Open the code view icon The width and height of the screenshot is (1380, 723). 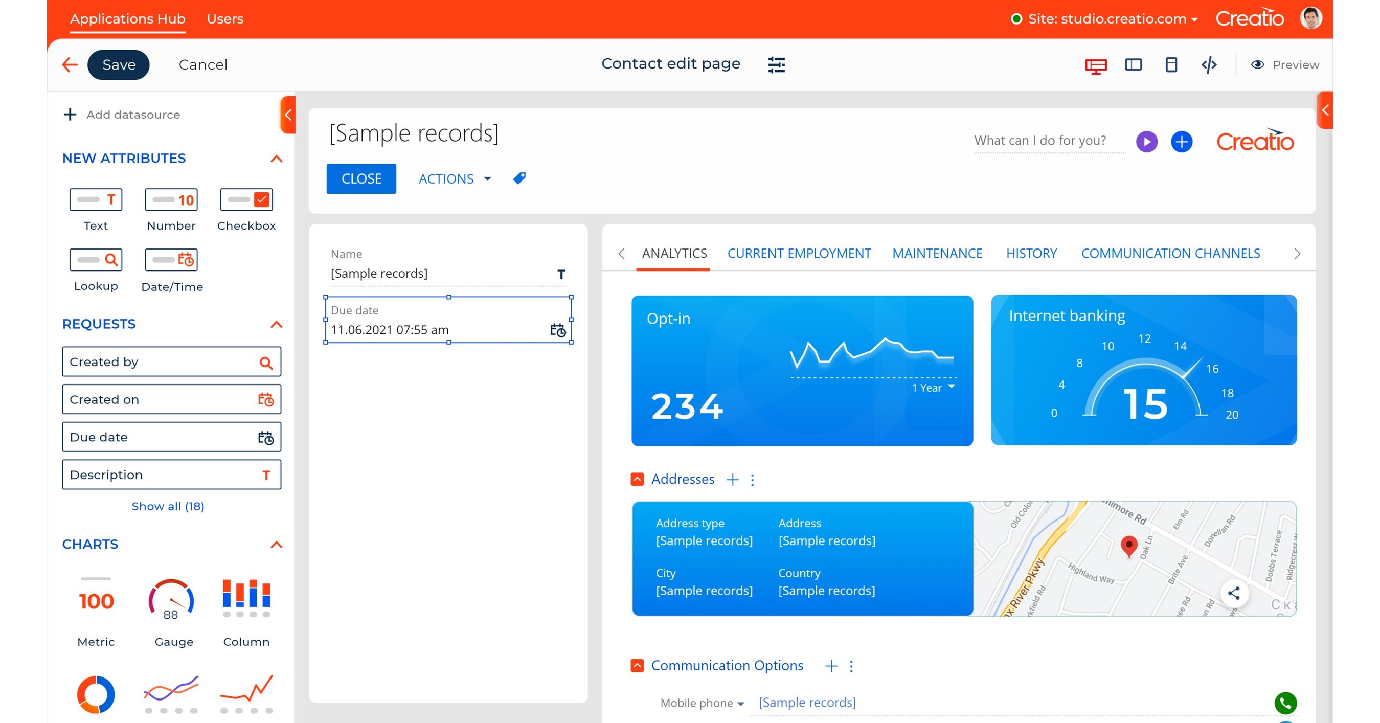click(x=1209, y=64)
